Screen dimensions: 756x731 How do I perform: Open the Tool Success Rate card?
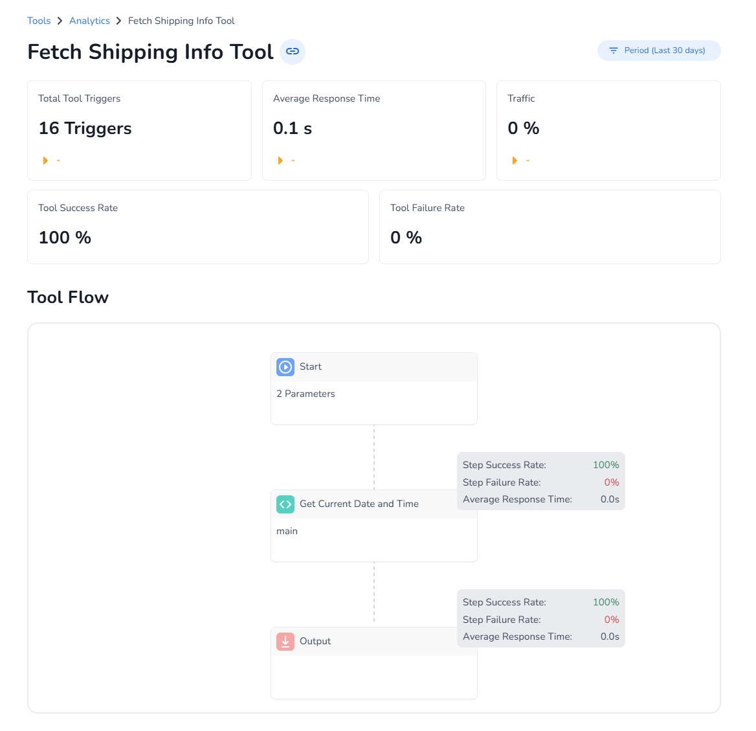point(197,227)
